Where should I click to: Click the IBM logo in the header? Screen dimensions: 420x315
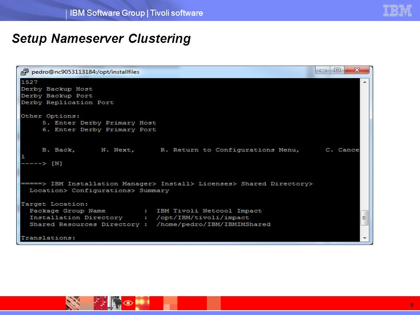[397, 10]
